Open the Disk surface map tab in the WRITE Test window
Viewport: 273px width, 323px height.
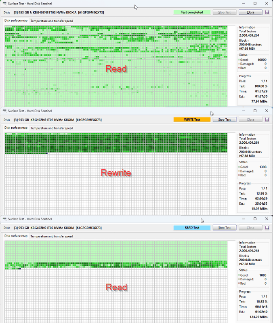click(x=16, y=128)
